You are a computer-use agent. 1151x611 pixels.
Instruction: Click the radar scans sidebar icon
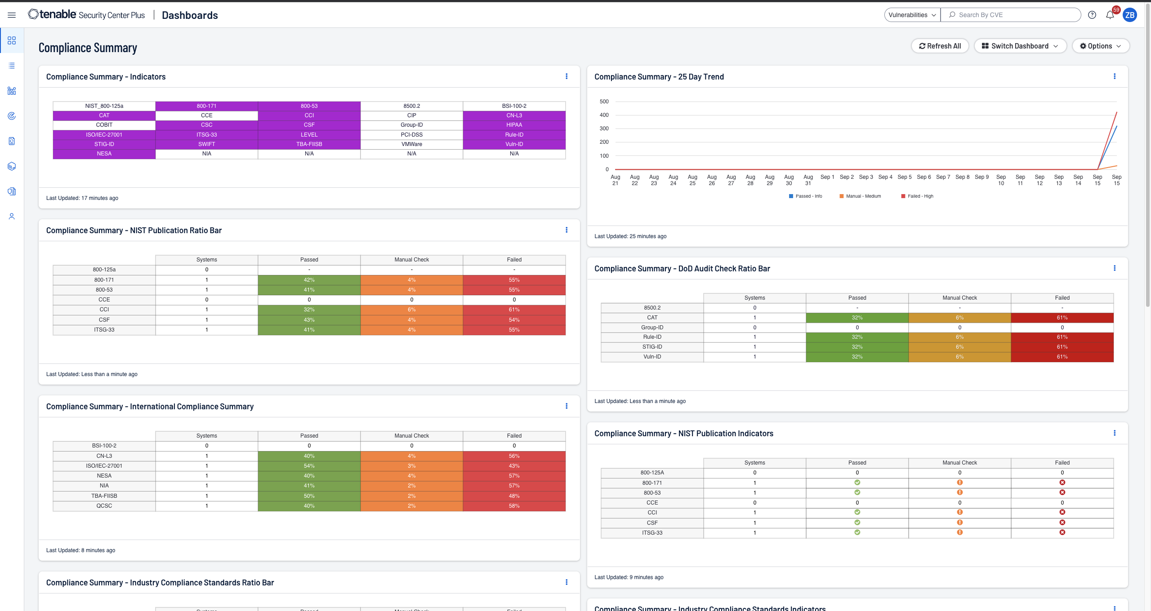[12, 116]
